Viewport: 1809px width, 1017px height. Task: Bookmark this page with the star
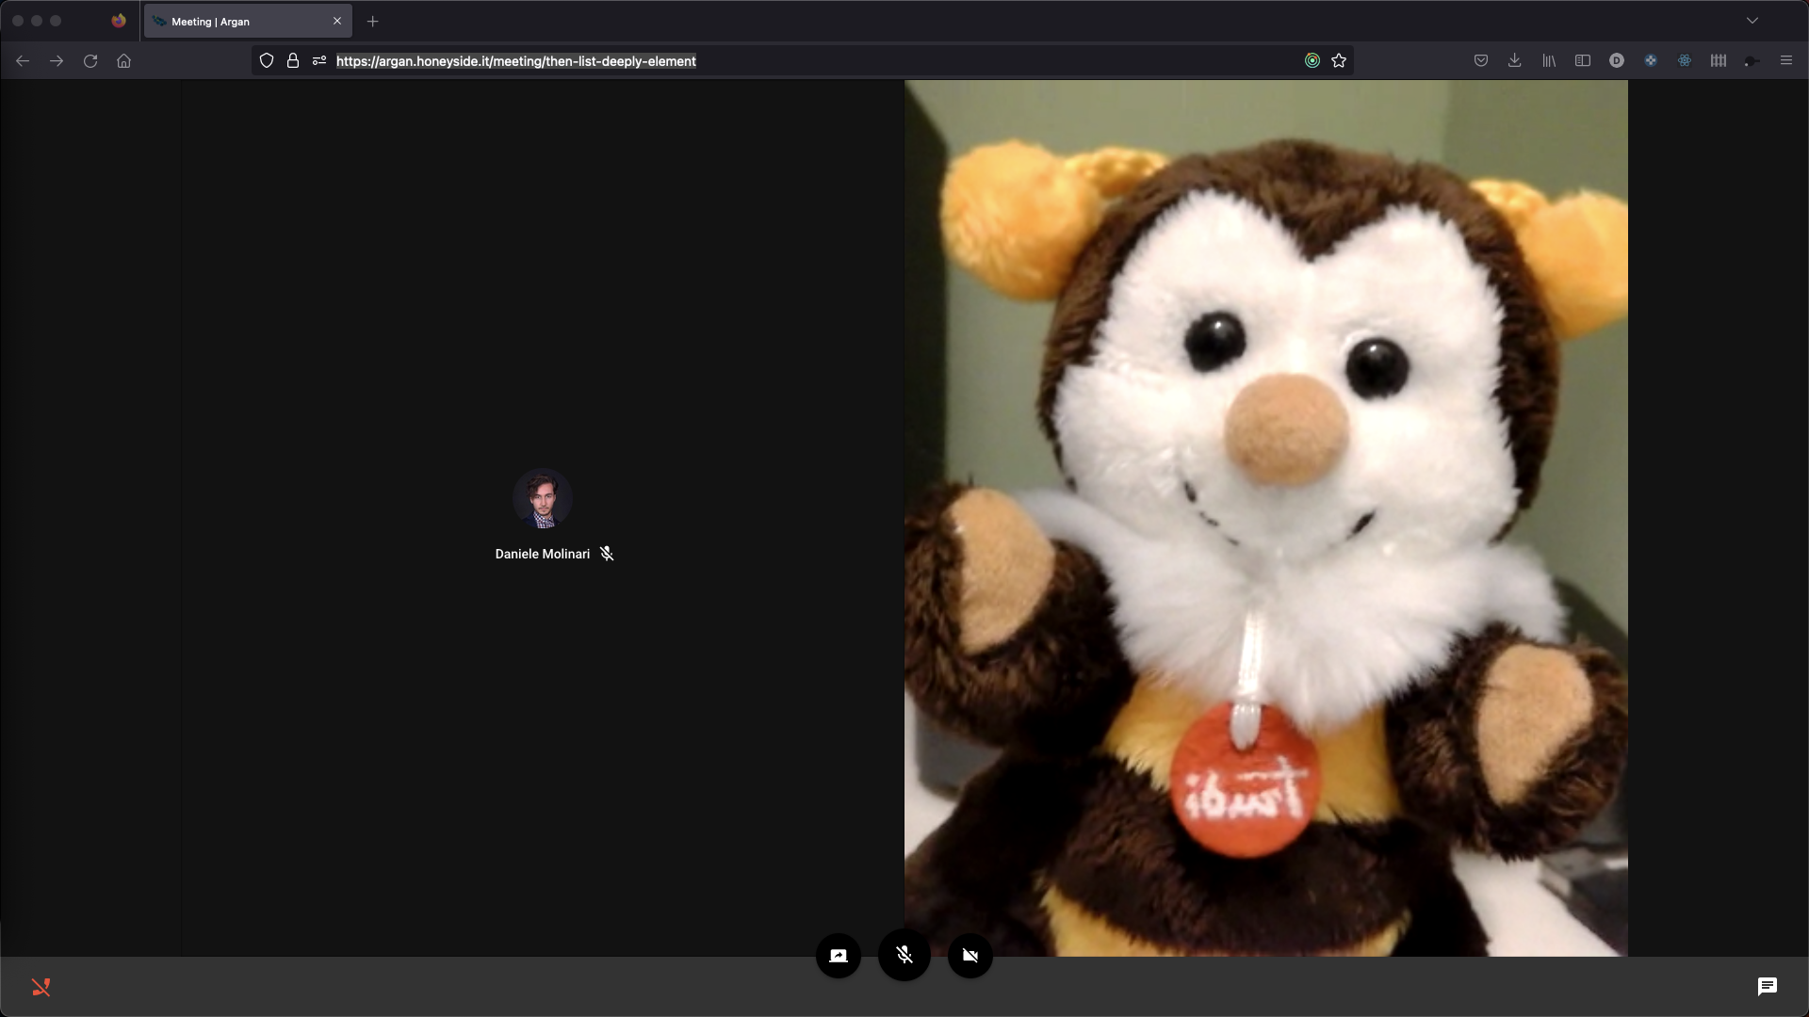pyautogui.click(x=1339, y=60)
